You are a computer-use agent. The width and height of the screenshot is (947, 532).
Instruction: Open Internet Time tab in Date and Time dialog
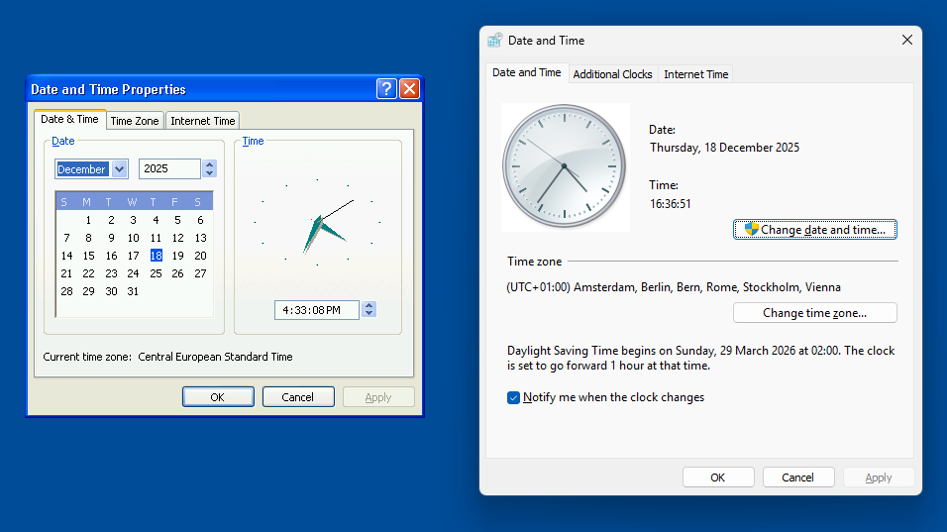point(695,74)
